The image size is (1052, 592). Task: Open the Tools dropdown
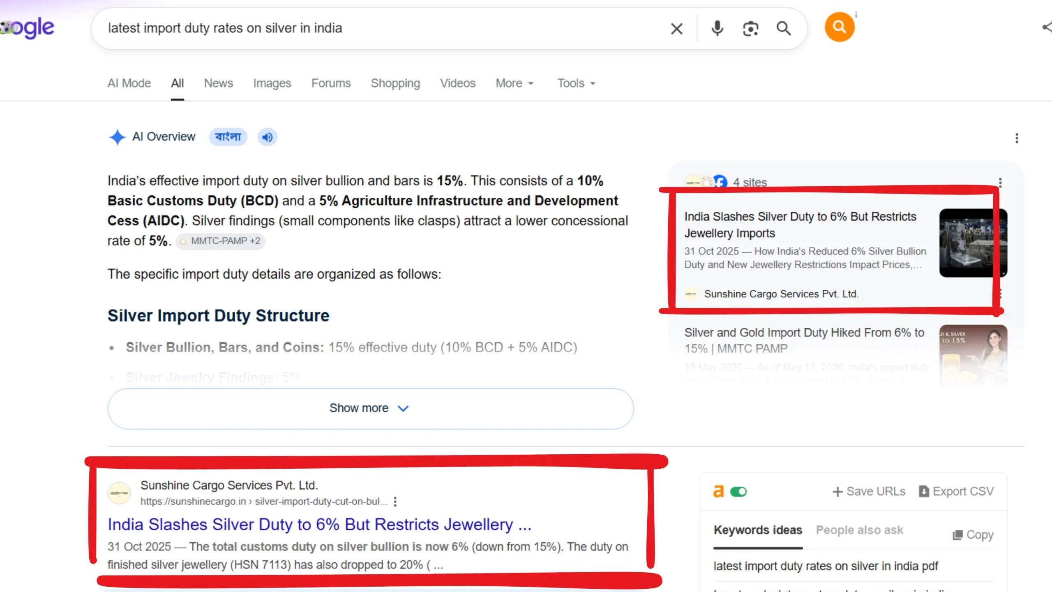click(576, 83)
